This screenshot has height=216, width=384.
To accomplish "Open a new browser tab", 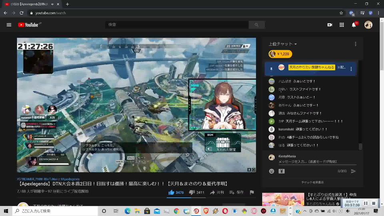I will (x=67, y=4).
